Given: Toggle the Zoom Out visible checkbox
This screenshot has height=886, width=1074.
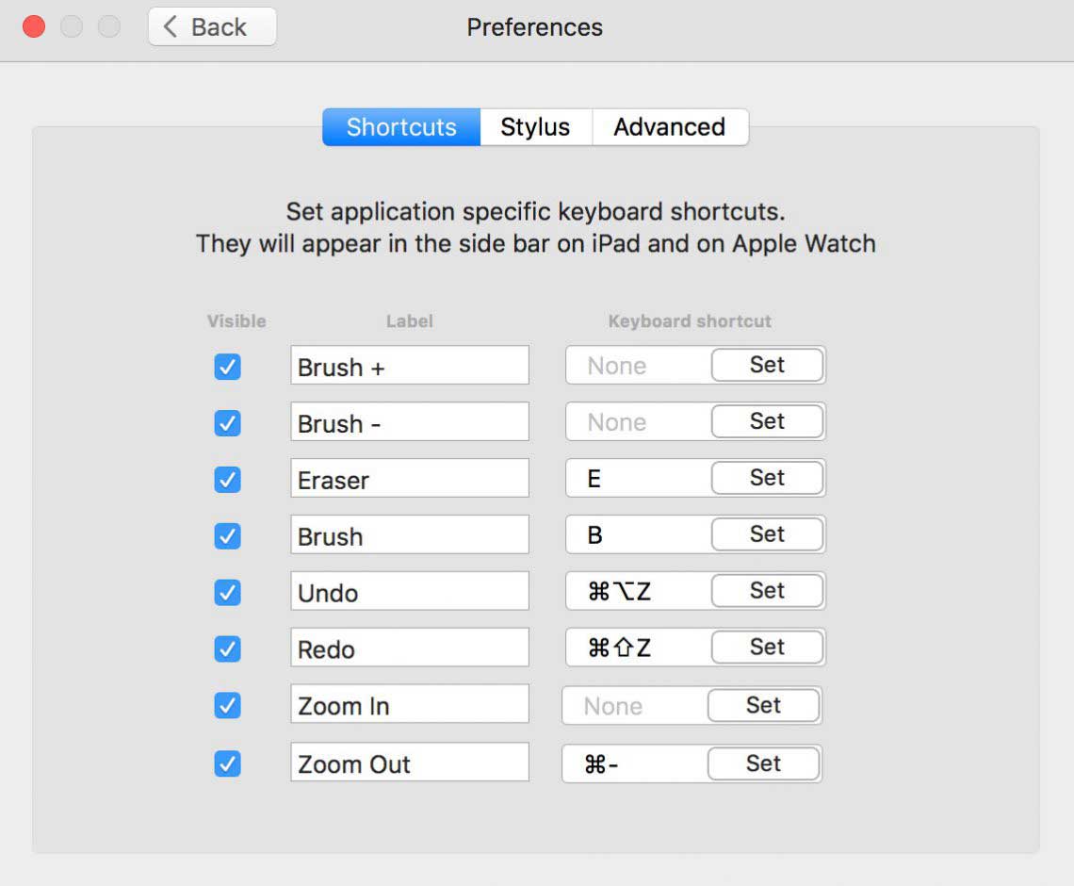Looking at the screenshot, I should click(227, 763).
